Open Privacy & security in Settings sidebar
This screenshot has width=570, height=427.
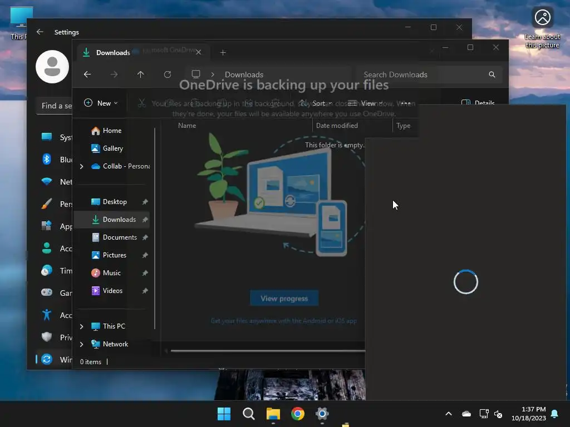[56, 337]
